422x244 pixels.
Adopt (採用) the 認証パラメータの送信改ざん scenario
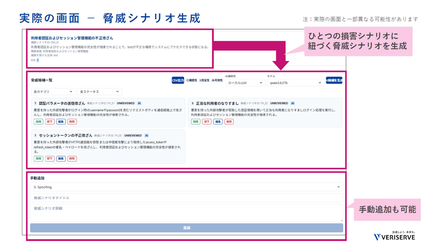pyautogui.click(x=39, y=122)
